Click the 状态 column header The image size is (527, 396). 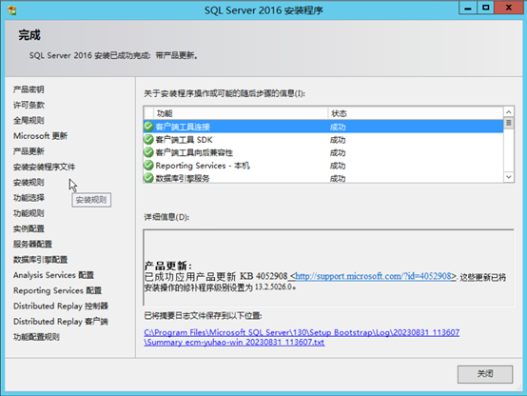tap(416, 113)
